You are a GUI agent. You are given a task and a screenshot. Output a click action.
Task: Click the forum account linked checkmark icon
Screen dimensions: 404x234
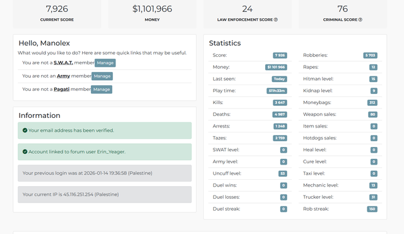pos(25,151)
